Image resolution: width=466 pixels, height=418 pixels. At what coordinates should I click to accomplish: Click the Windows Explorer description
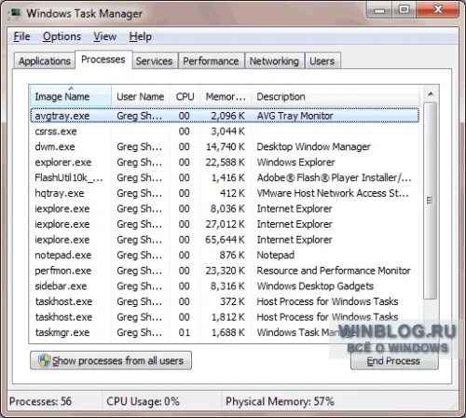295,162
